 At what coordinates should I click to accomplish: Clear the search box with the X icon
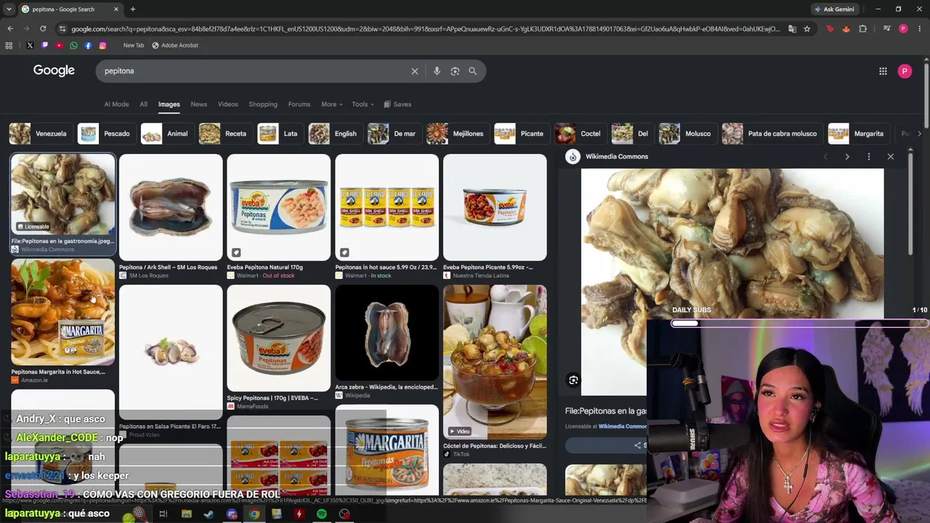coord(415,71)
